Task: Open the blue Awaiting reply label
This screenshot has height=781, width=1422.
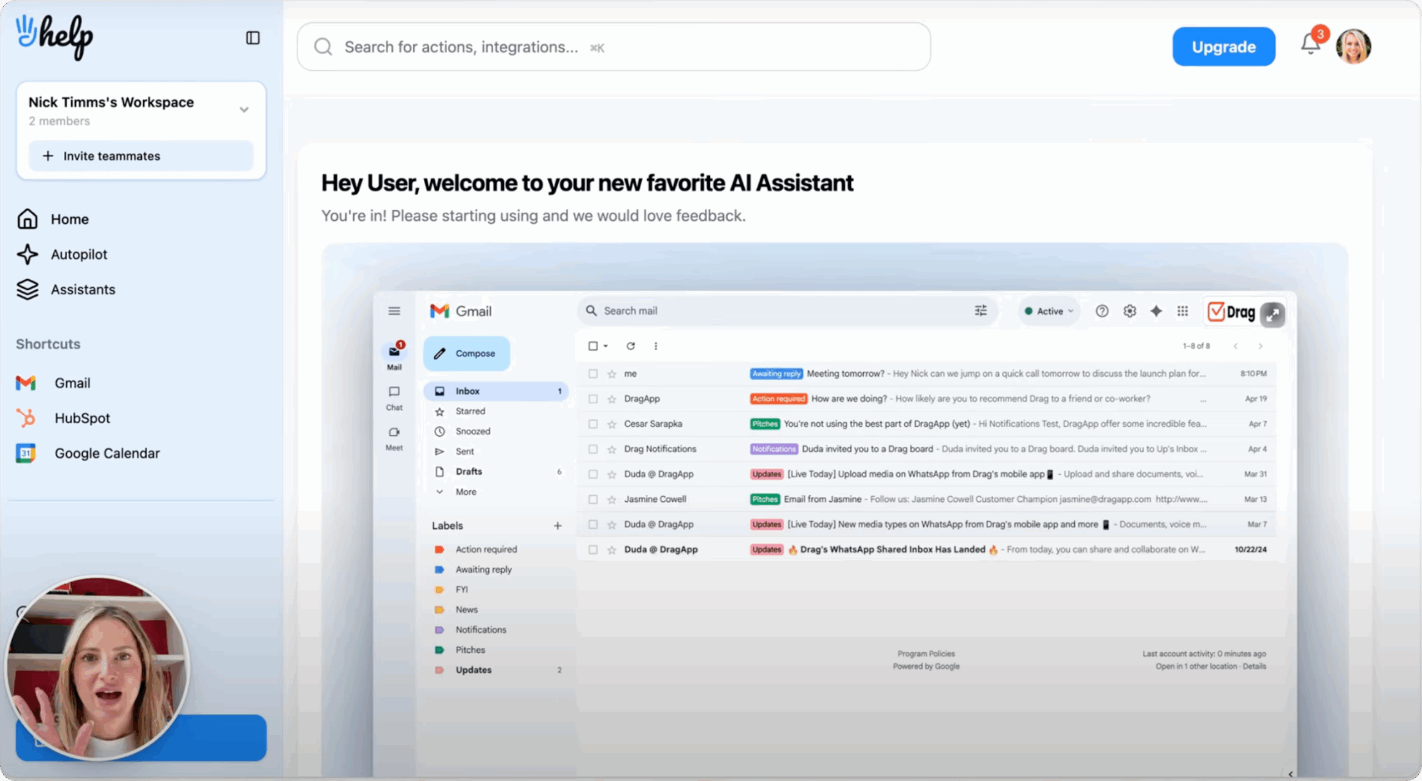Action: (x=483, y=569)
